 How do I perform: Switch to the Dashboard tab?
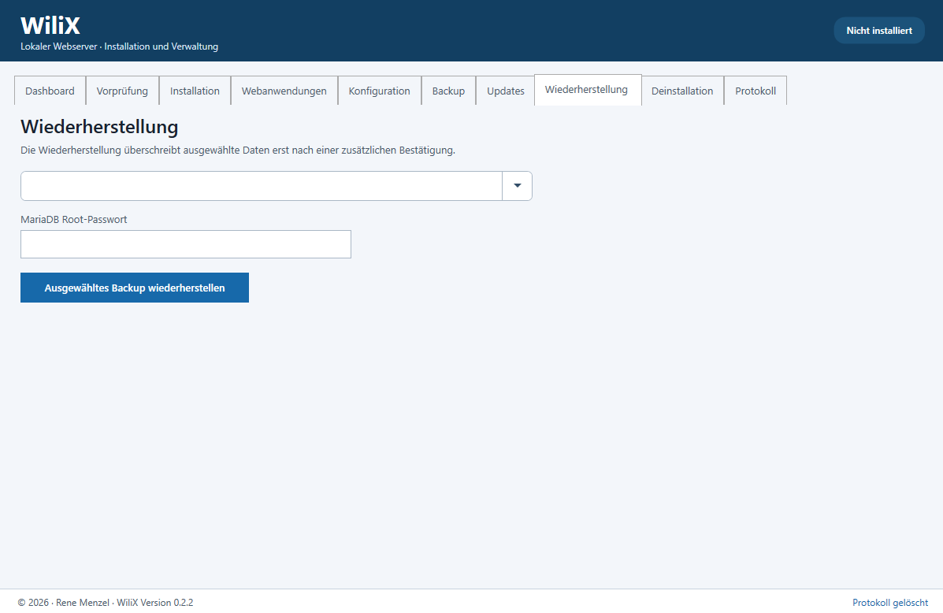pos(50,91)
